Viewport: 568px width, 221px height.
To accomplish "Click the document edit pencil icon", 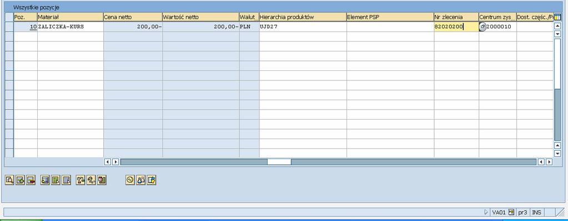I will 152,180.
